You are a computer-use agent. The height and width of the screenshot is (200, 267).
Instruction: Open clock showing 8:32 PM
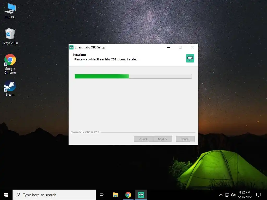[245, 195]
